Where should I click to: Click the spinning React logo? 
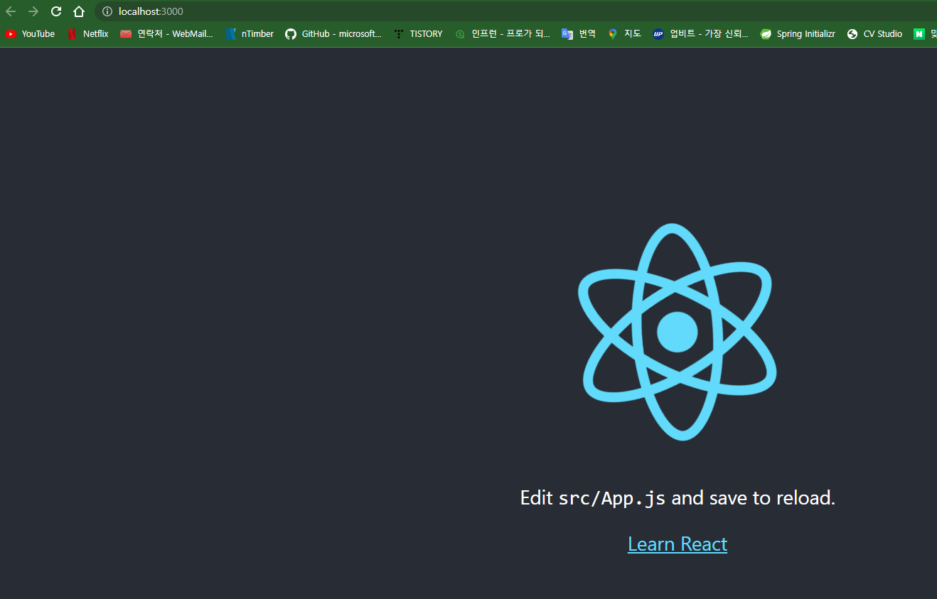pyautogui.click(x=677, y=332)
